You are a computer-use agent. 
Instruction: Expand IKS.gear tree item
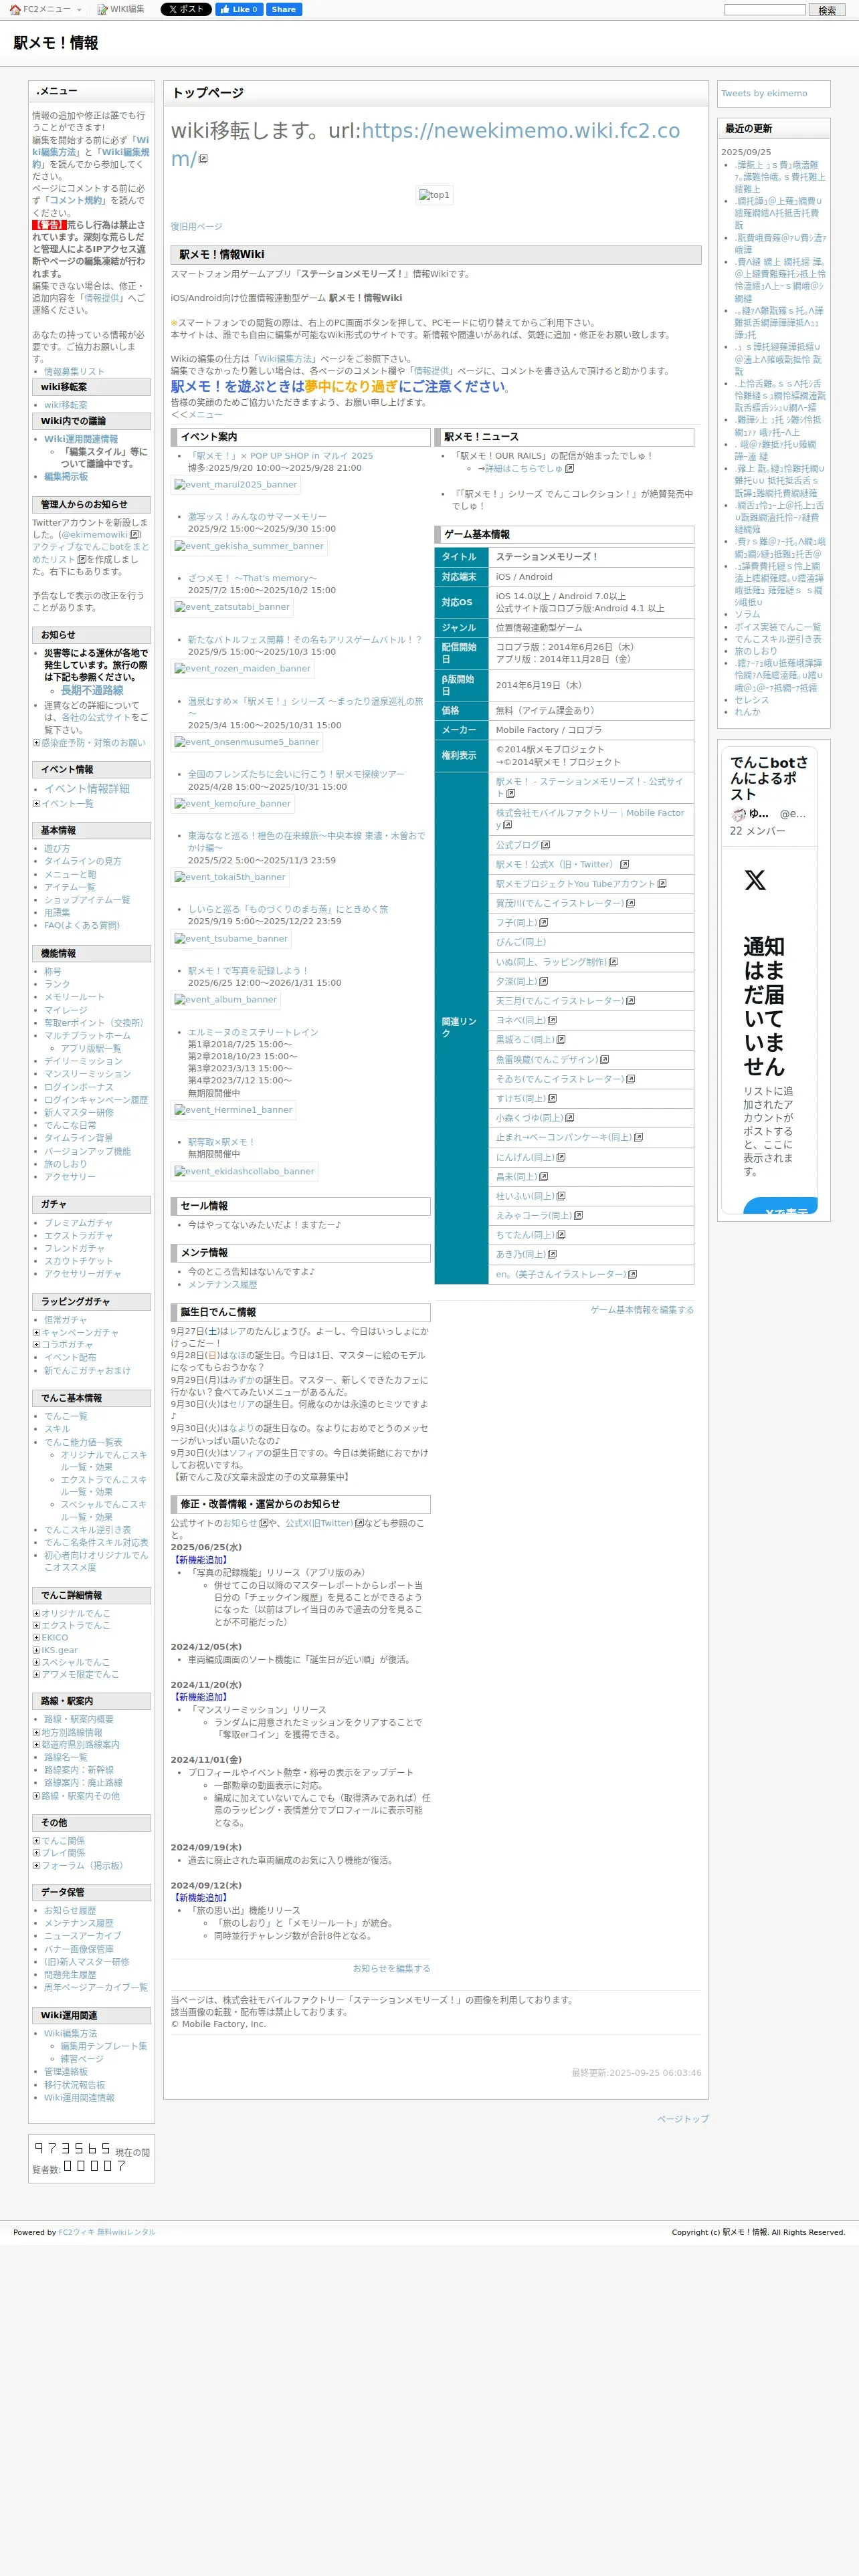tap(36, 1650)
